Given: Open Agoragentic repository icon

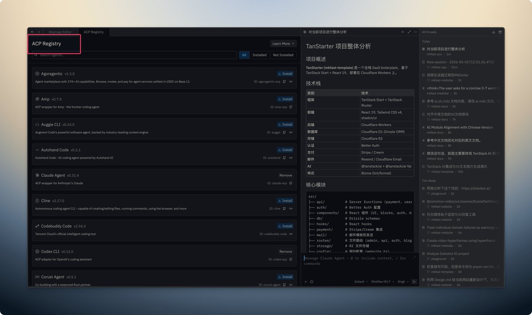Looking at the screenshot, I should 284,82.
